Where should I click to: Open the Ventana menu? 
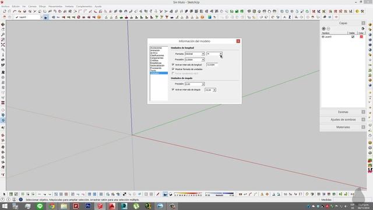pos(69,6)
